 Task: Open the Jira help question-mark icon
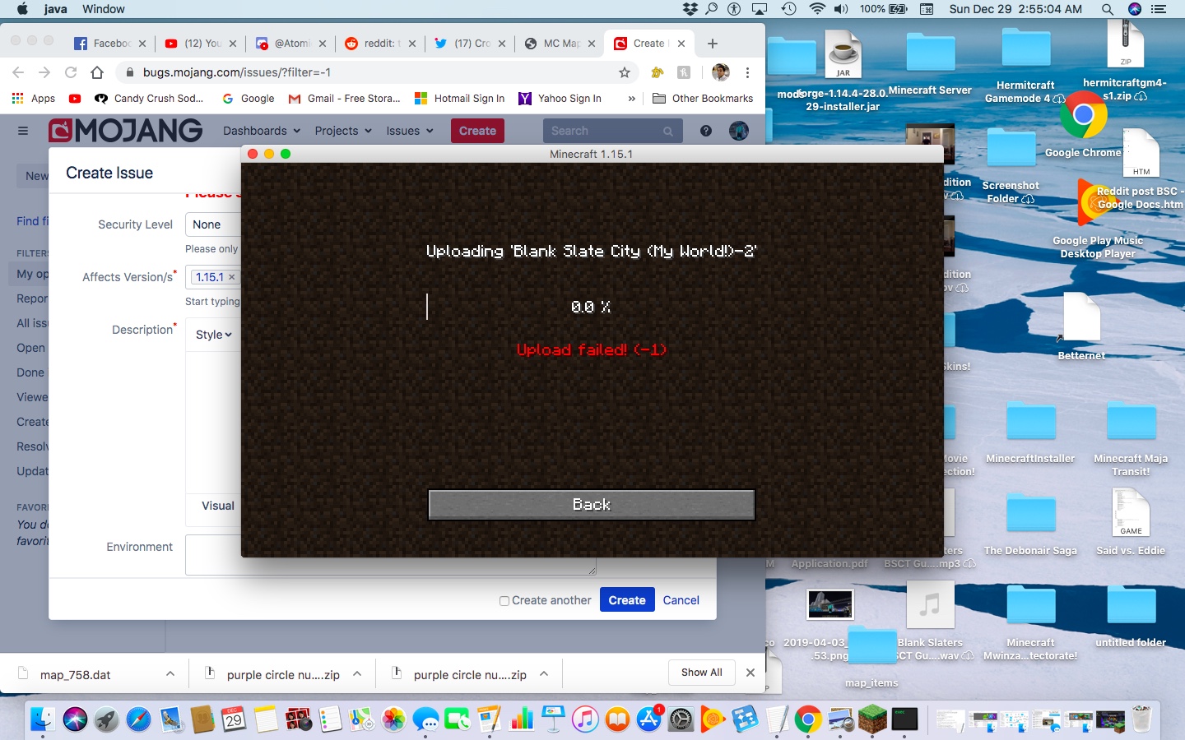click(706, 131)
